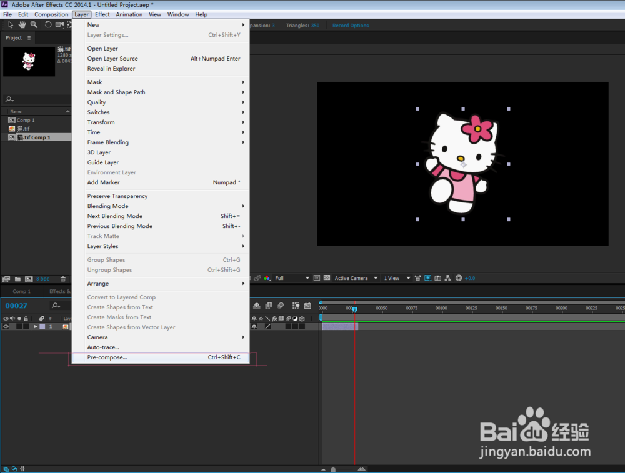Select the Hand tool

22,25
